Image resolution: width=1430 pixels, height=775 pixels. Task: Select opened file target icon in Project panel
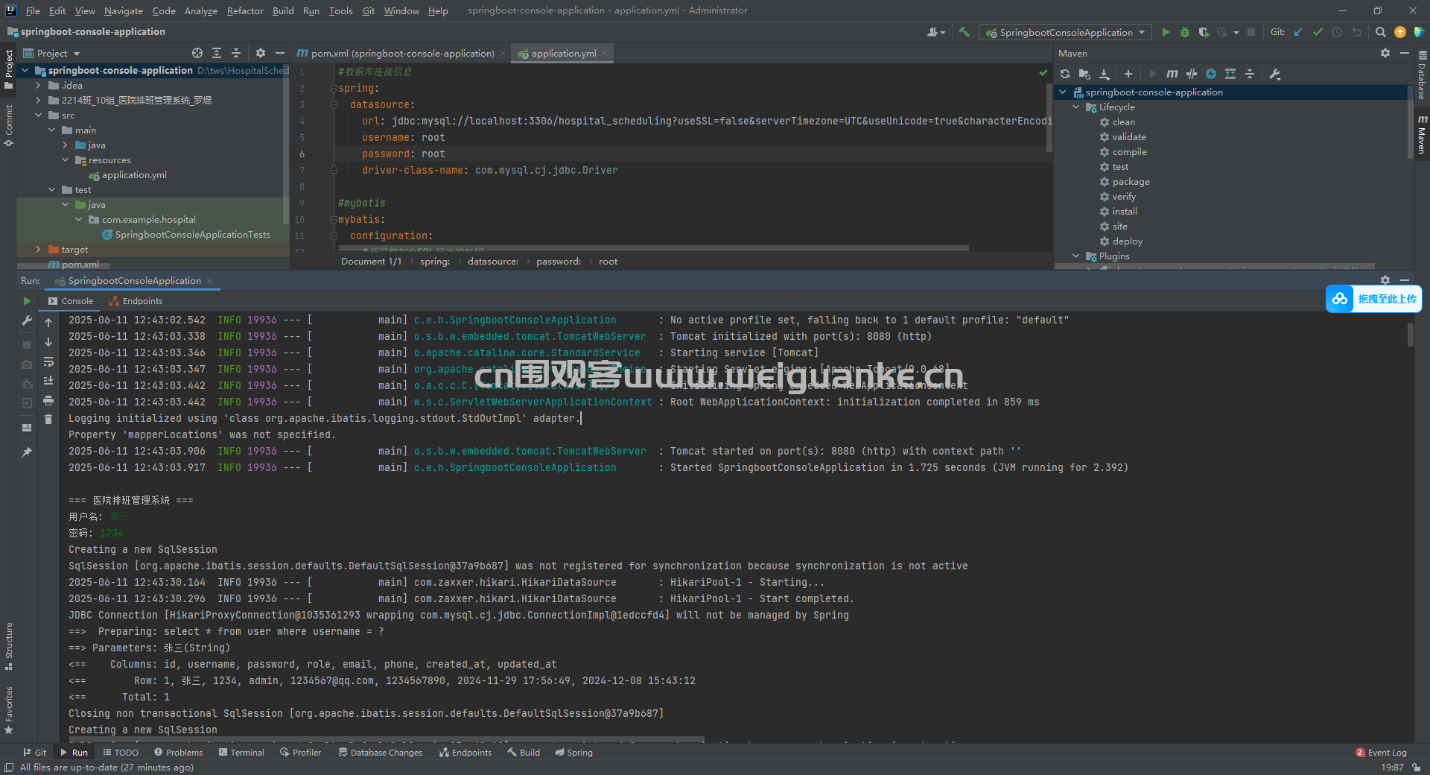tap(197, 53)
